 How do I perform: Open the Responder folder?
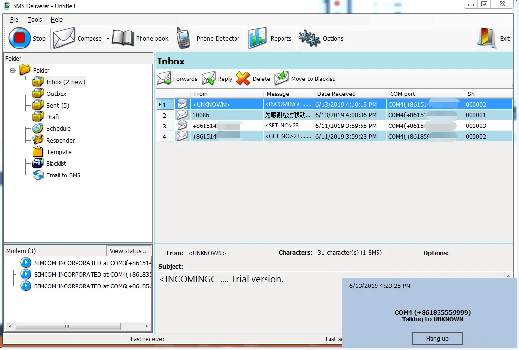[61, 141]
